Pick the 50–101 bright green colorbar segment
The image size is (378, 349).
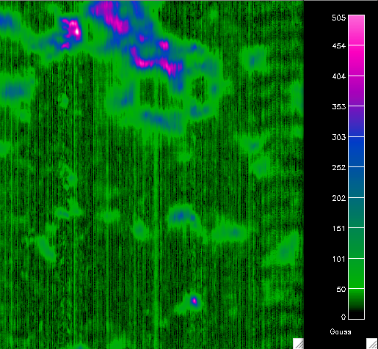[x=356, y=273]
